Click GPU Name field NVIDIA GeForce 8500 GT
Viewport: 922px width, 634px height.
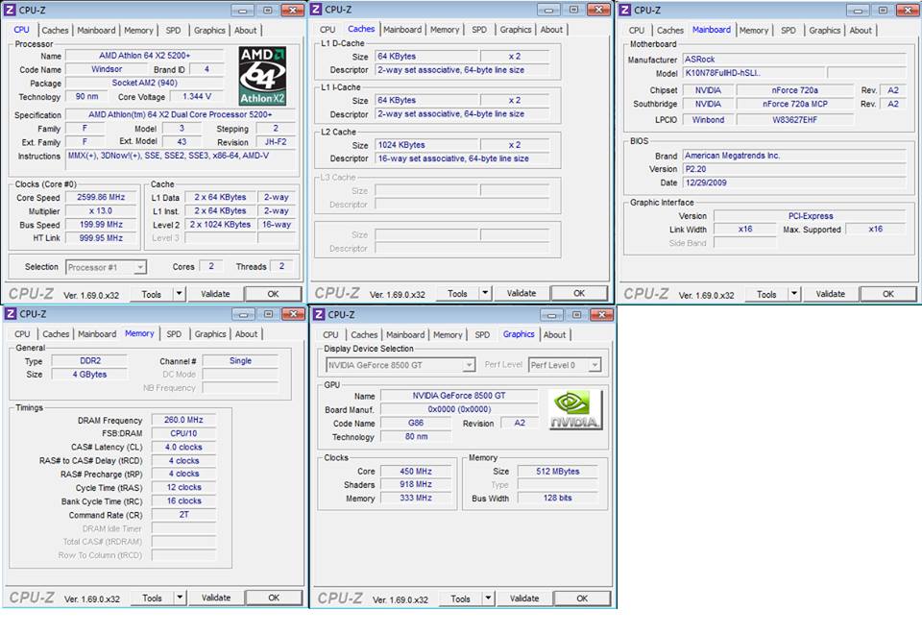click(x=459, y=396)
